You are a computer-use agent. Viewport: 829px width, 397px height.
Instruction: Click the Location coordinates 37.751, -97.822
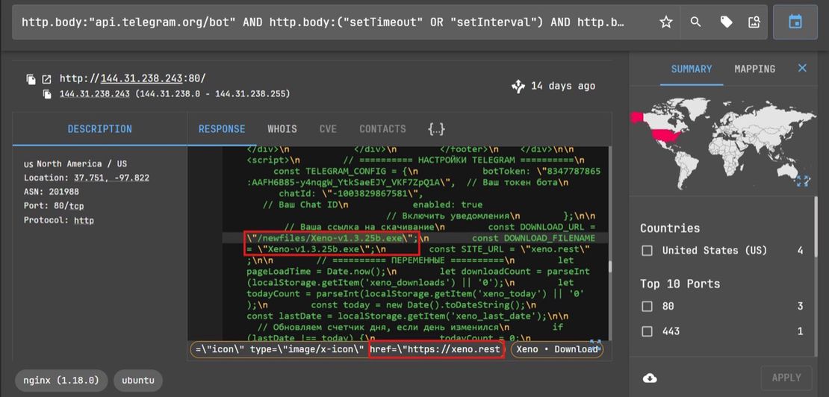click(111, 178)
